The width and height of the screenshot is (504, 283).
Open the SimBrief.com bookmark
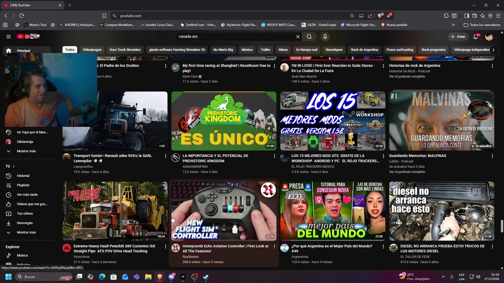tap(198, 25)
